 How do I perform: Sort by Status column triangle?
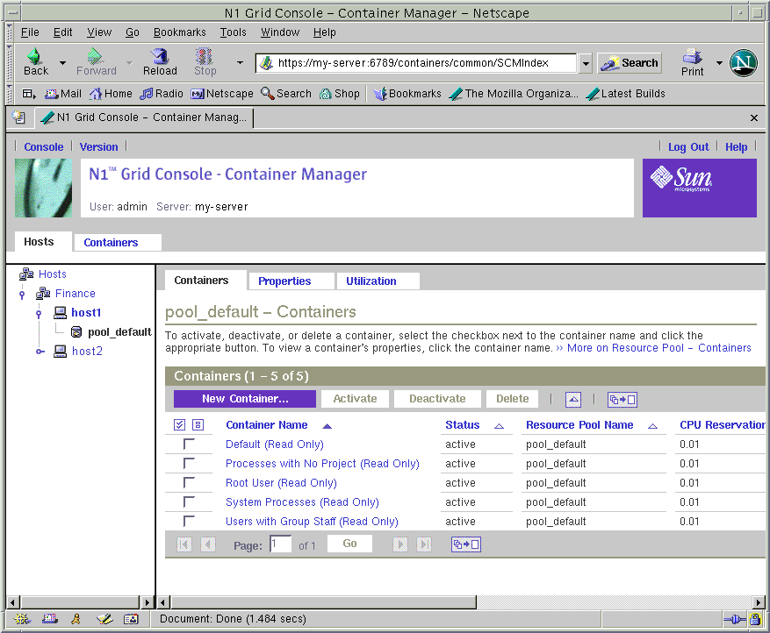click(x=499, y=426)
